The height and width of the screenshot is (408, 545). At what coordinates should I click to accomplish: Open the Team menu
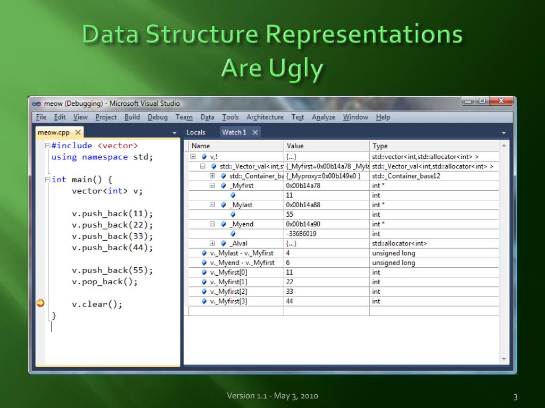click(x=184, y=117)
